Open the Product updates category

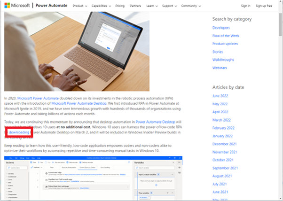[x=225, y=44]
